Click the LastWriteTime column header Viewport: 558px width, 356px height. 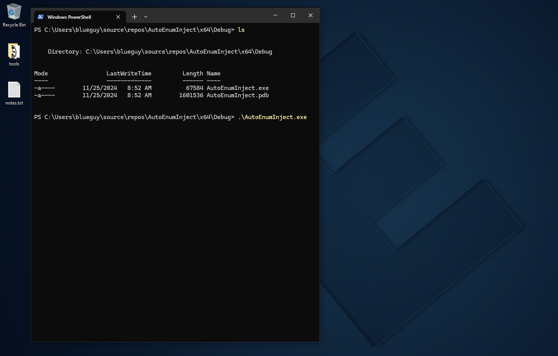point(129,73)
